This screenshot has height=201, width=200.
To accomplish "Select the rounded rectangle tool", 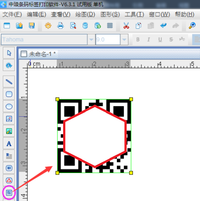I will tap(9, 94).
